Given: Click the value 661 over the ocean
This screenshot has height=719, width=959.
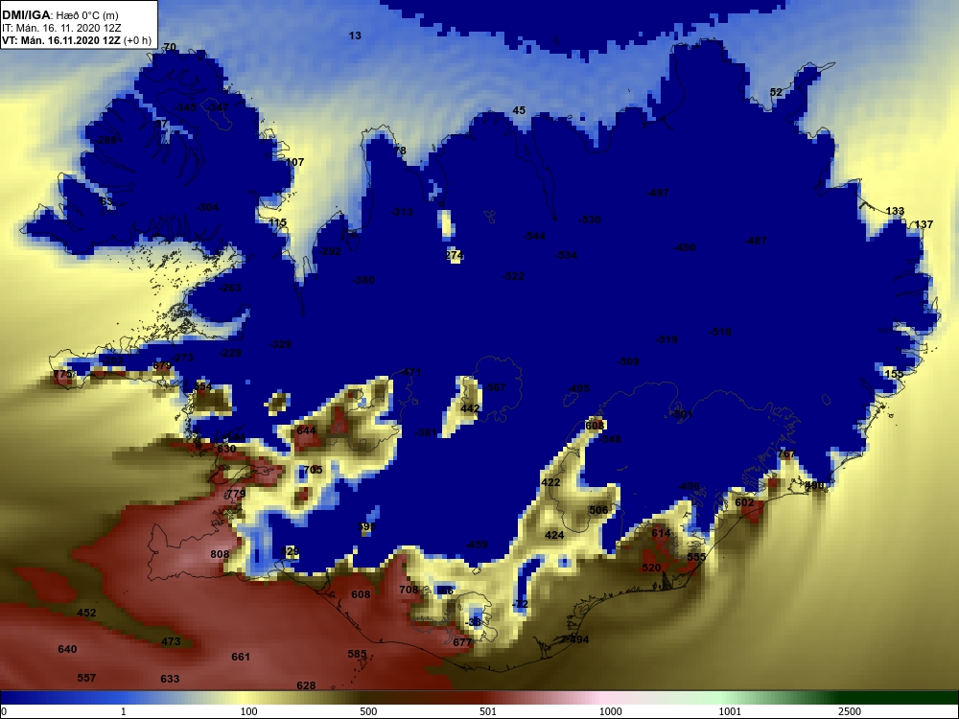Looking at the screenshot, I should [241, 657].
